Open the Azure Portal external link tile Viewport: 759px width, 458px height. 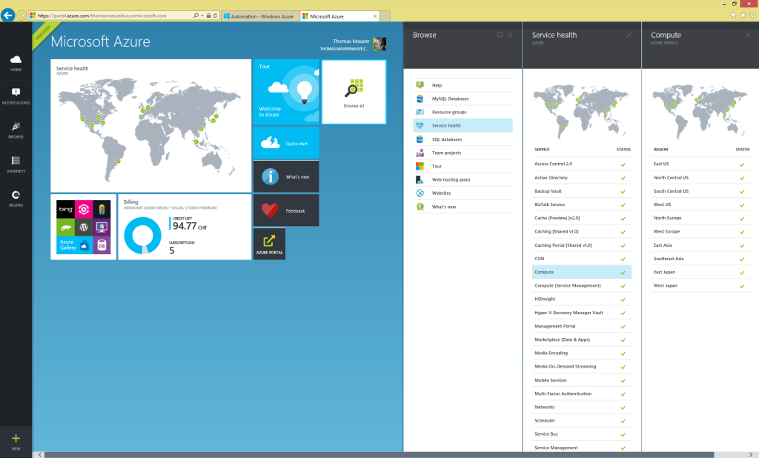[269, 244]
